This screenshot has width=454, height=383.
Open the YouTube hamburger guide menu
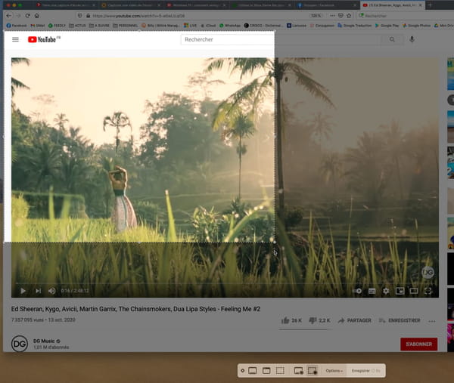tap(15, 39)
